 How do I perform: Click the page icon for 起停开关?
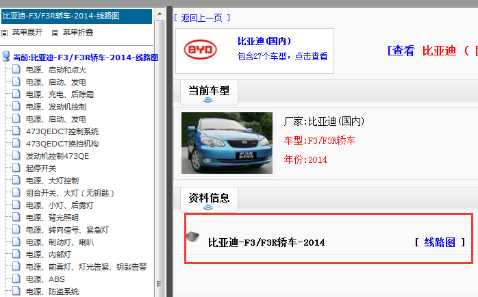pos(16,168)
